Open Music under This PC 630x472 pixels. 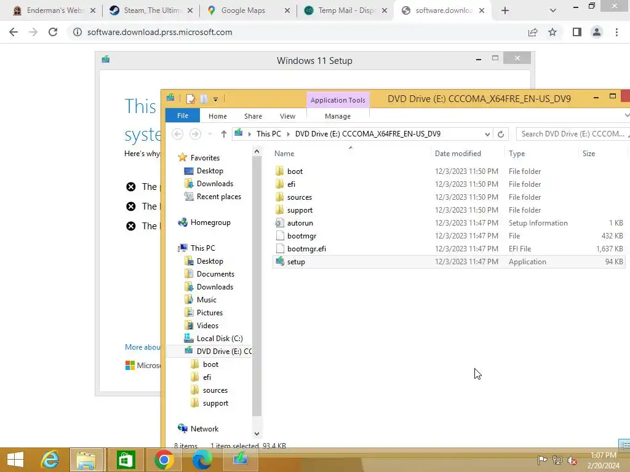pyautogui.click(x=201, y=300)
